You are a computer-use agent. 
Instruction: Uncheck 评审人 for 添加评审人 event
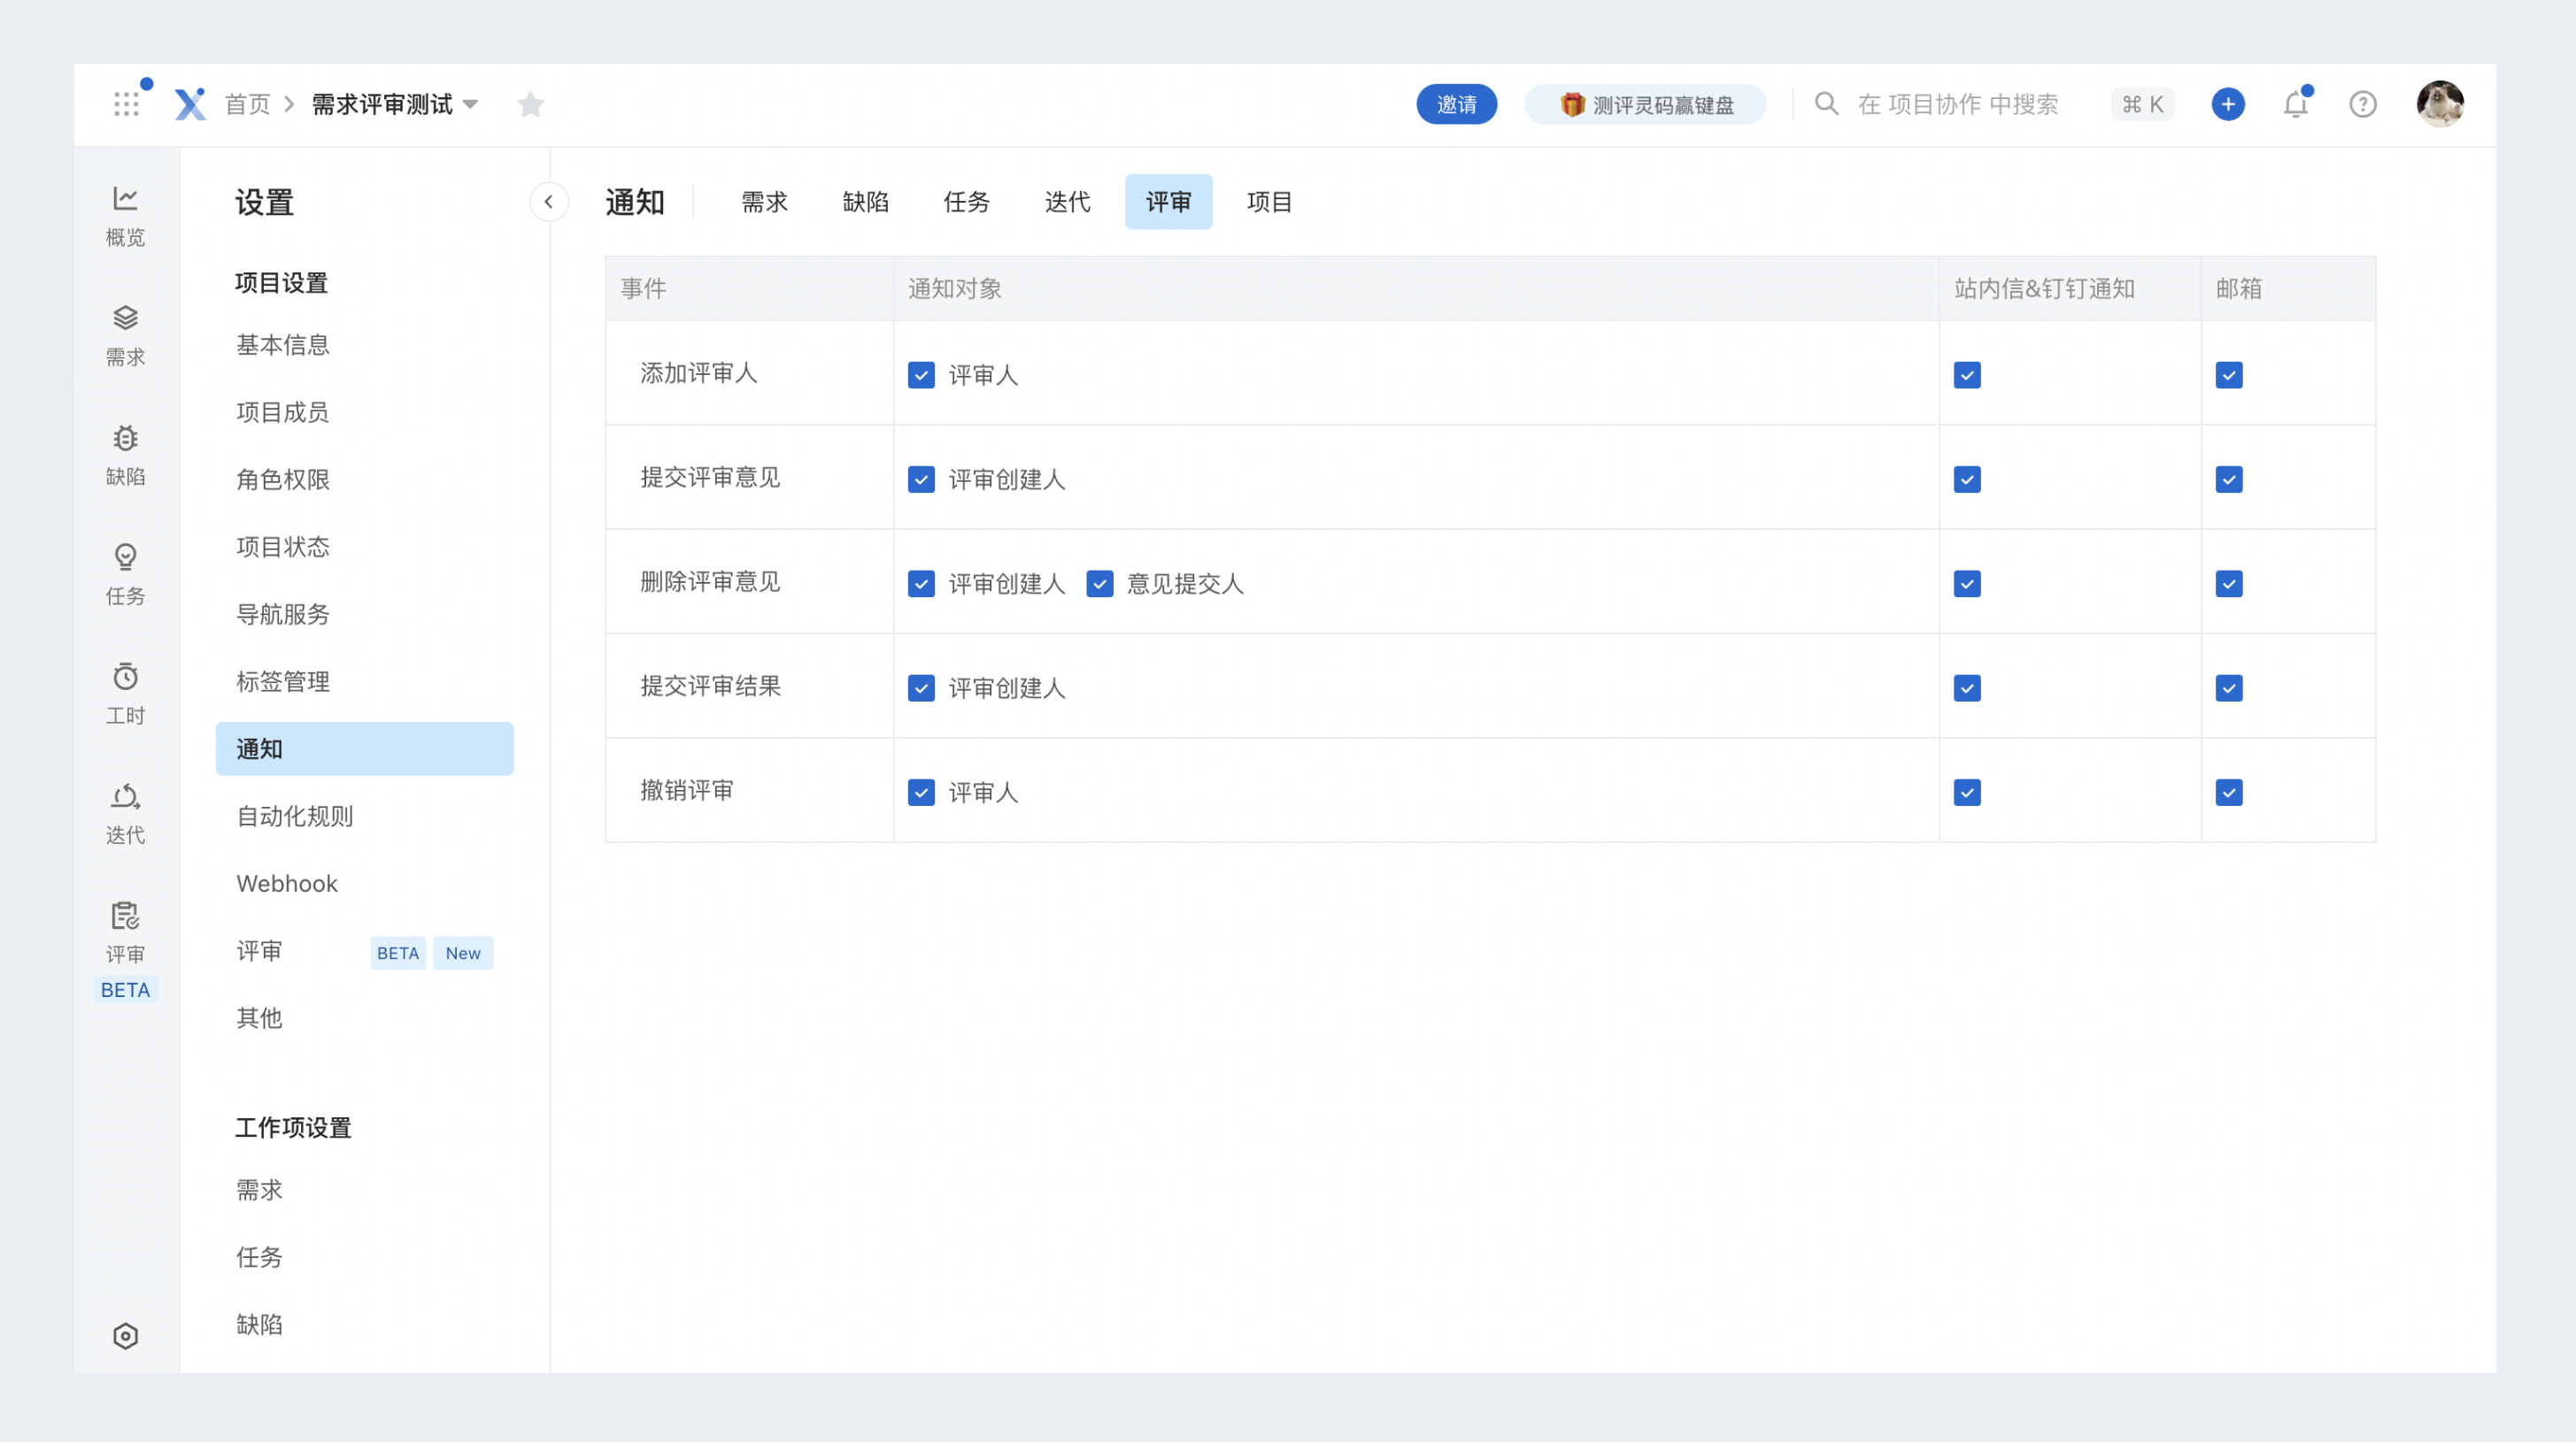tap(921, 375)
